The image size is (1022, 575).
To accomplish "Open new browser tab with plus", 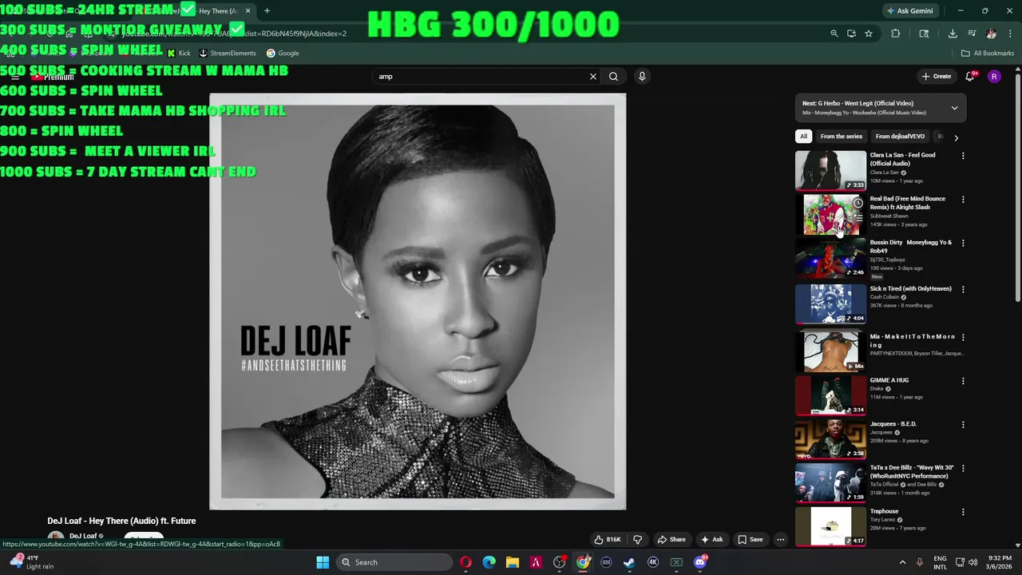I will pyautogui.click(x=267, y=10).
